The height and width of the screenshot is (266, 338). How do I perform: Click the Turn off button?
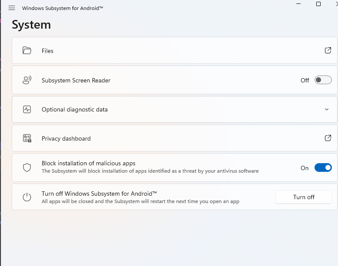(x=304, y=197)
